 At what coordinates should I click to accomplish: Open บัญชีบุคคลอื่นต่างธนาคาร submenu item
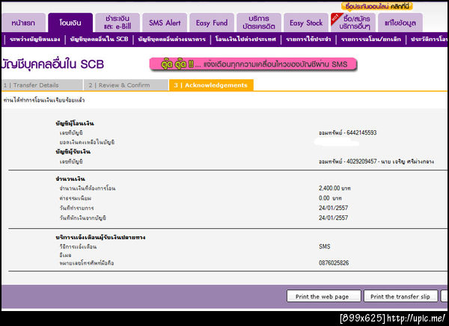pos(172,39)
